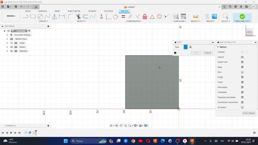Open the Change Parameters icon in Configure

click(183, 16)
